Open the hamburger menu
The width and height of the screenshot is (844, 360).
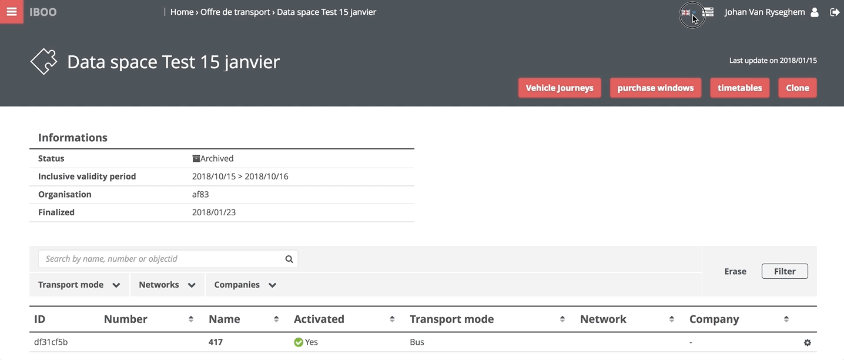pyautogui.click(x=12, y=12)
